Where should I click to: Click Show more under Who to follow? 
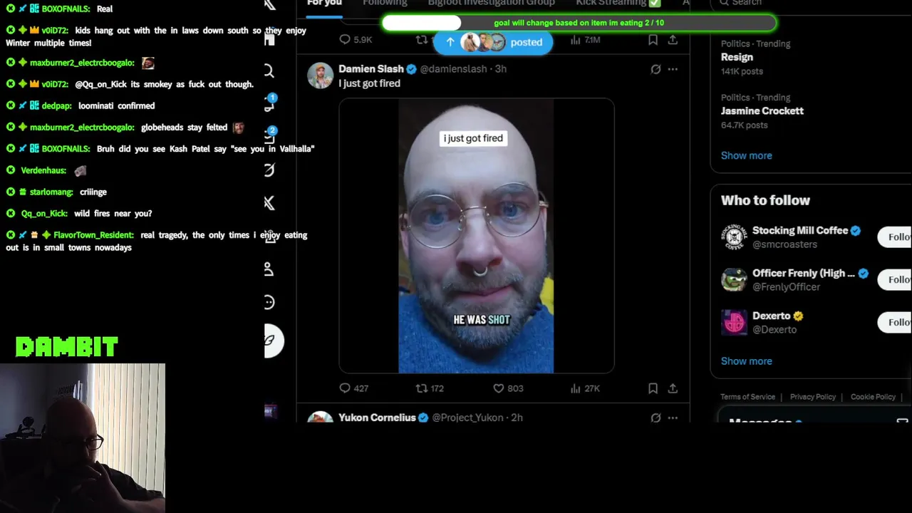[746, 361]
